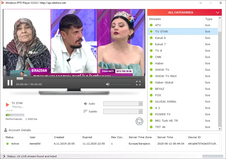Viewport: 226px width, 159px height.
Task: Mute the player volume speaker icon
Action: coord(107,84)
